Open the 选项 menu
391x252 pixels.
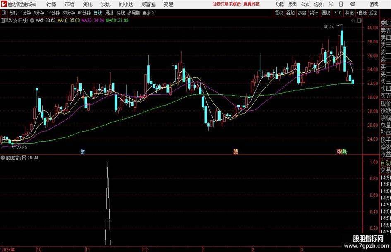[x=318, y=4]
